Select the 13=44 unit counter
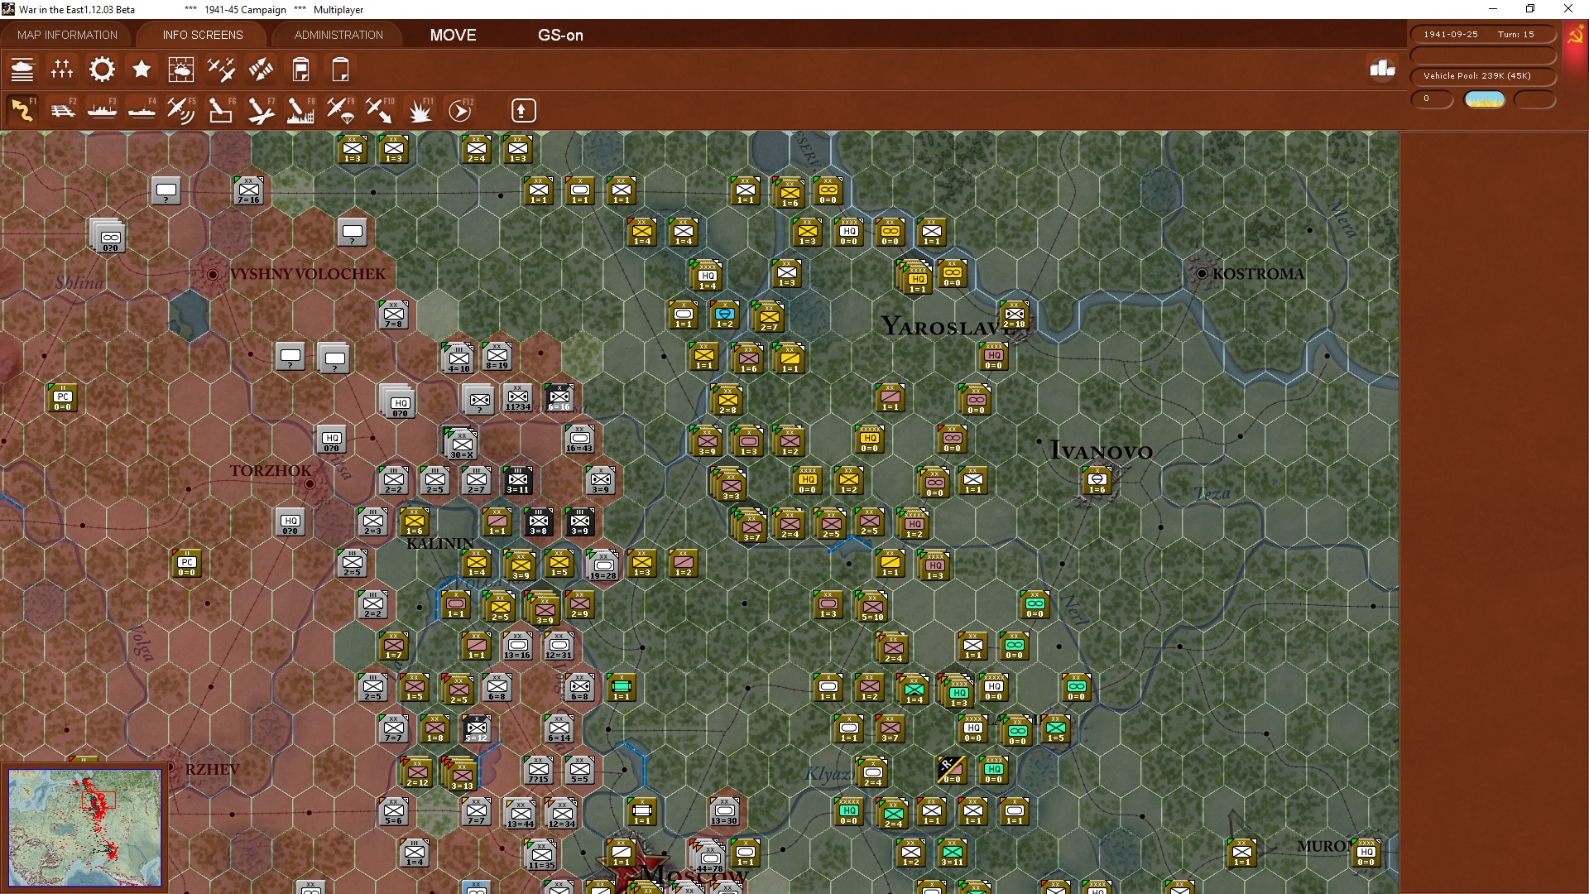1589x894 pixels. pyautogui.click(x=520, y=814)
